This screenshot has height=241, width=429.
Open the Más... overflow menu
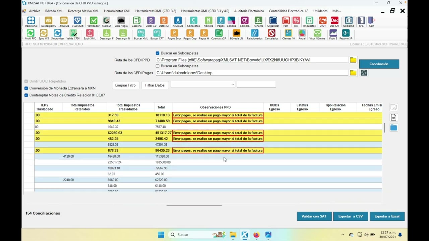pos(336,11)
